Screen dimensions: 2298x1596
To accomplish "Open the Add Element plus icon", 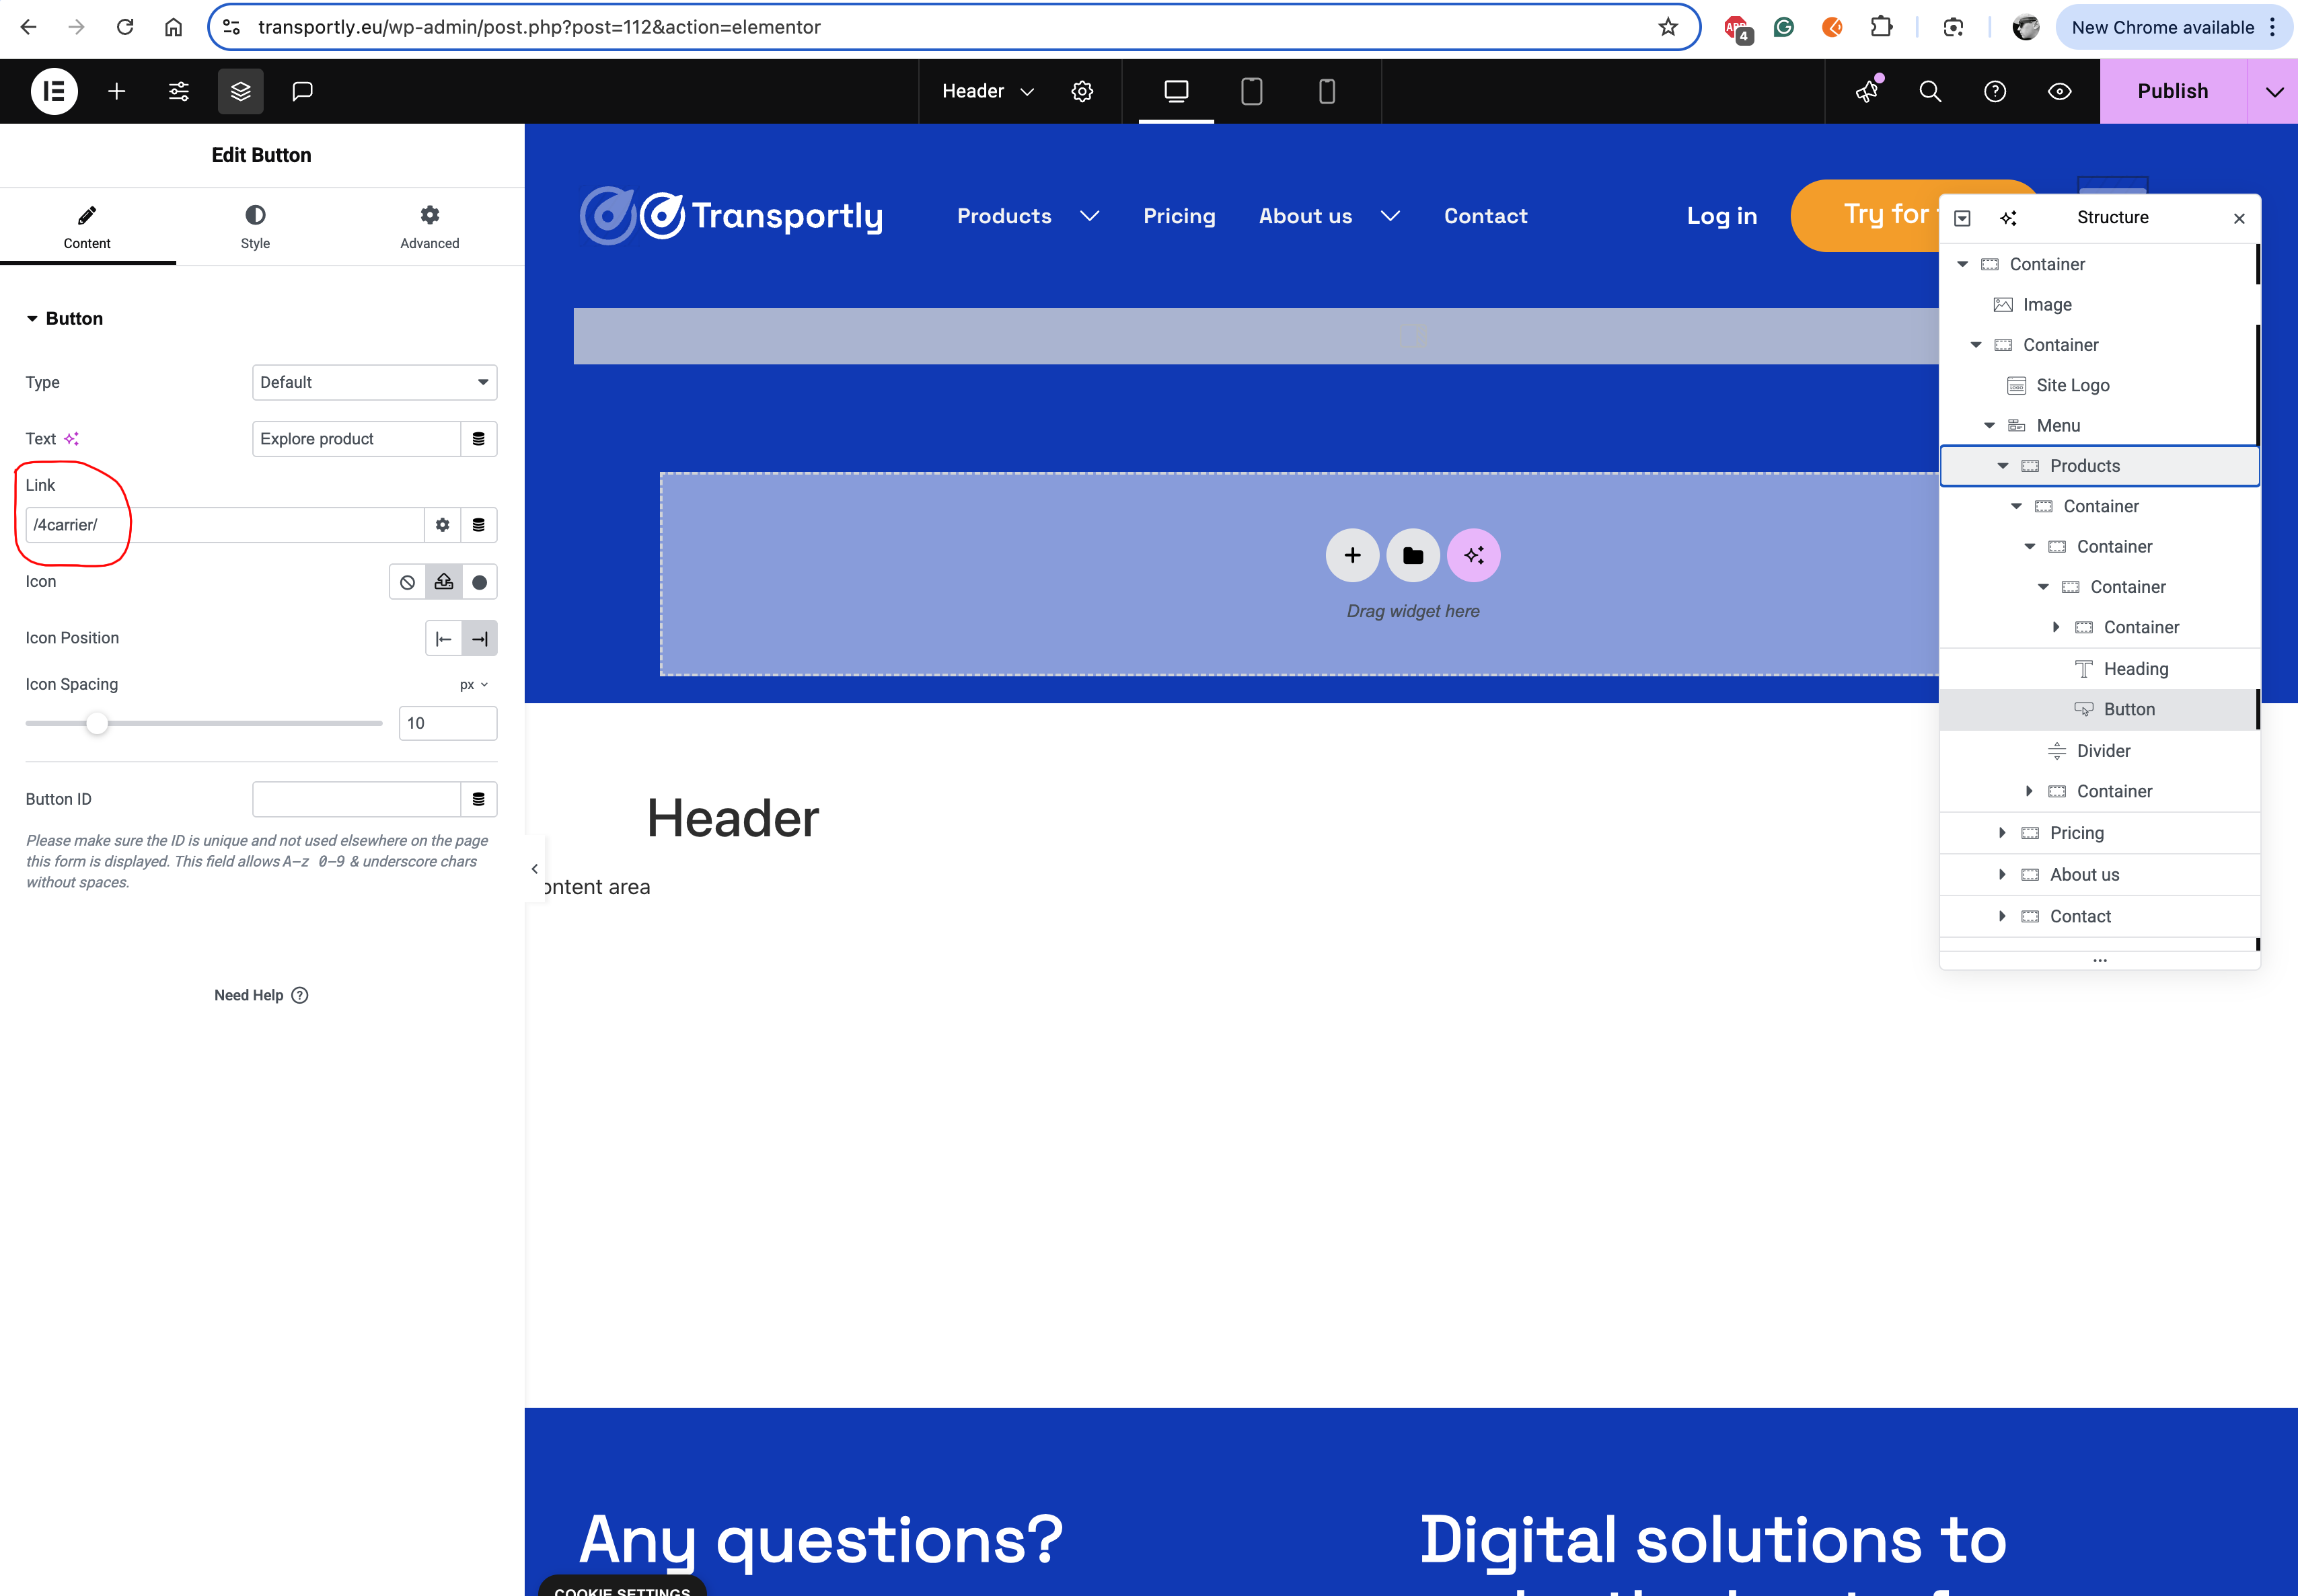I will click(117, 91).
